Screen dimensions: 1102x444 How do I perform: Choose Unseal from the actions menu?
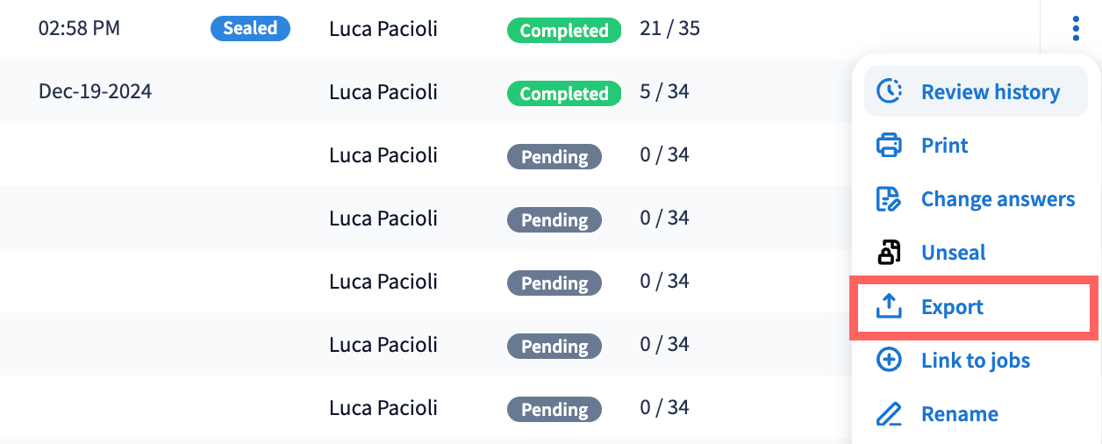click(x=953, y=253)
